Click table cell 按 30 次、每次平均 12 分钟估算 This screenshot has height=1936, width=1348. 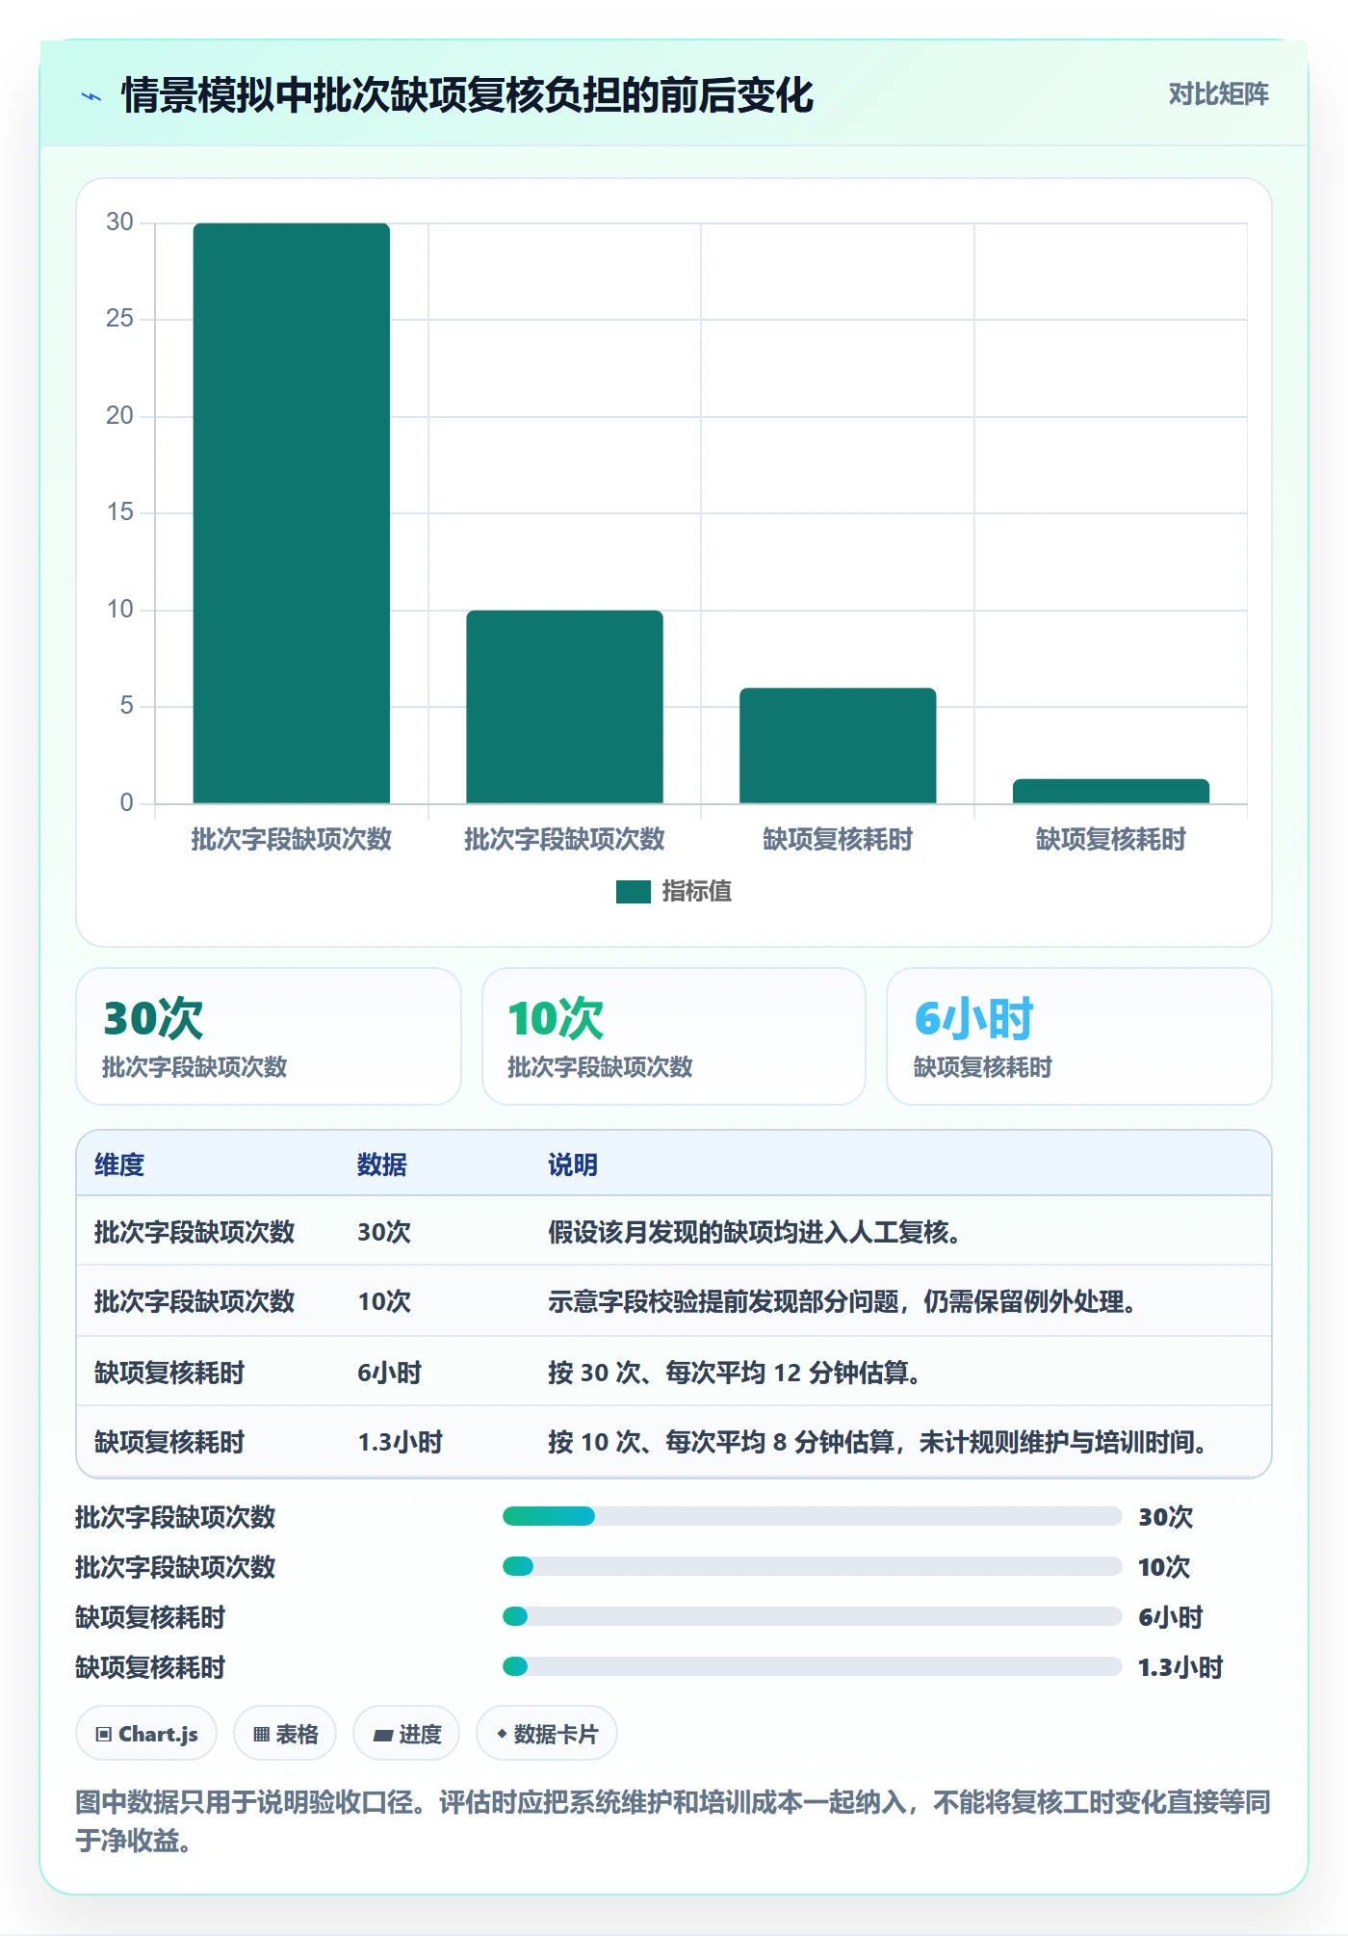tap(735, 1373)
